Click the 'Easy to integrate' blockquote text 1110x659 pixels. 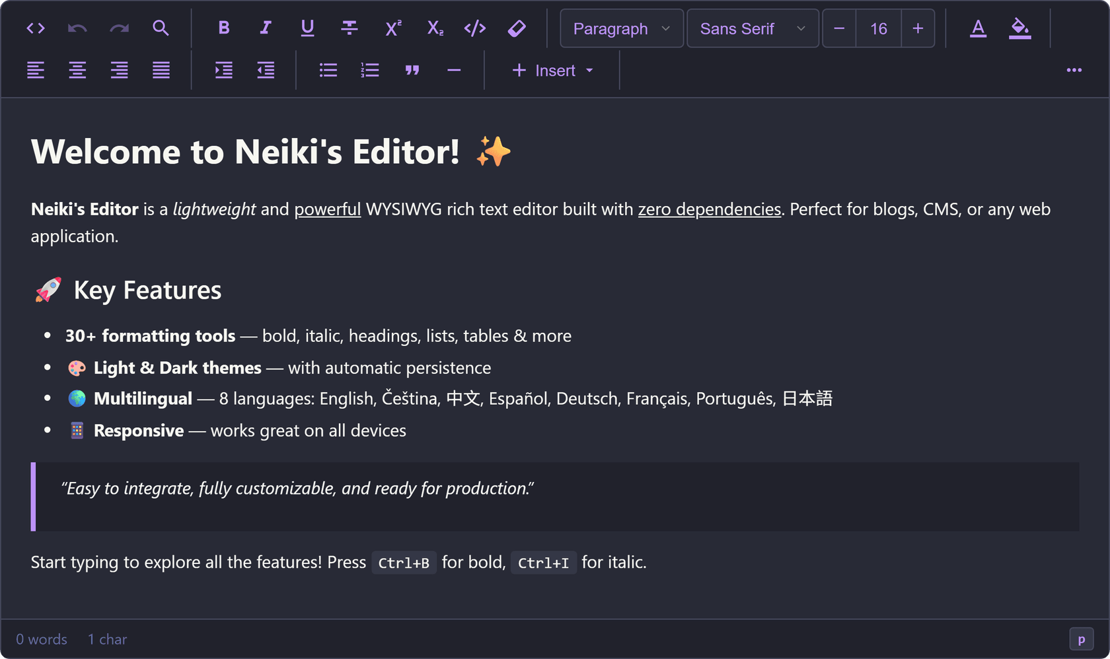pyautogui.click(x=297, y=489)
